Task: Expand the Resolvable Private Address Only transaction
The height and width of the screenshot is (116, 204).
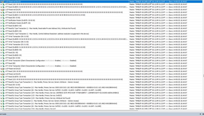Action: pyautogui.click(x=1, y=28)
